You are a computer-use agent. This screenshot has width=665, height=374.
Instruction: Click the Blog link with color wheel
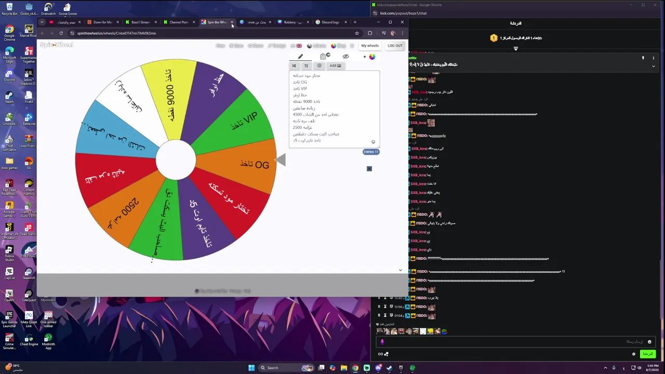click(338, 46)
